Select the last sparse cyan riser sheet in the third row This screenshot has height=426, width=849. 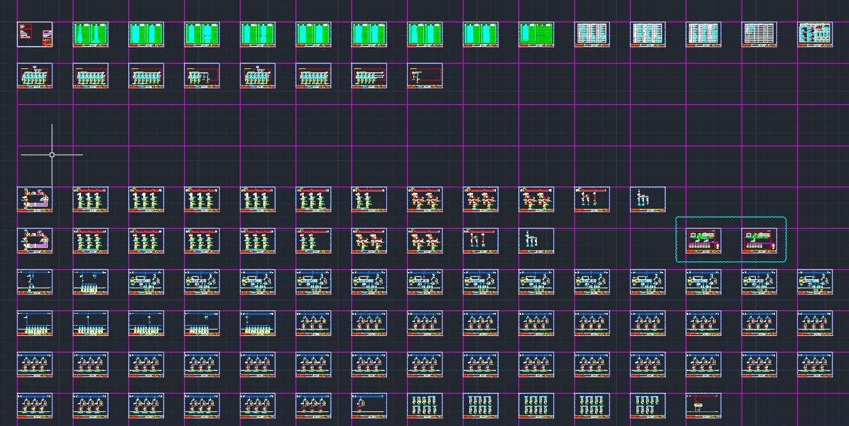click(x=648, y=199)
